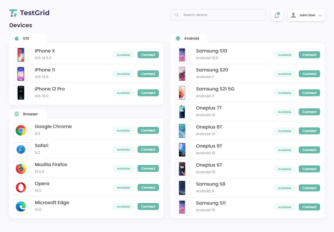The height and width of the screenshot is (232, 334).
Task: Click Available badge for Samsung S10
Action: click(x=284, y=55)
